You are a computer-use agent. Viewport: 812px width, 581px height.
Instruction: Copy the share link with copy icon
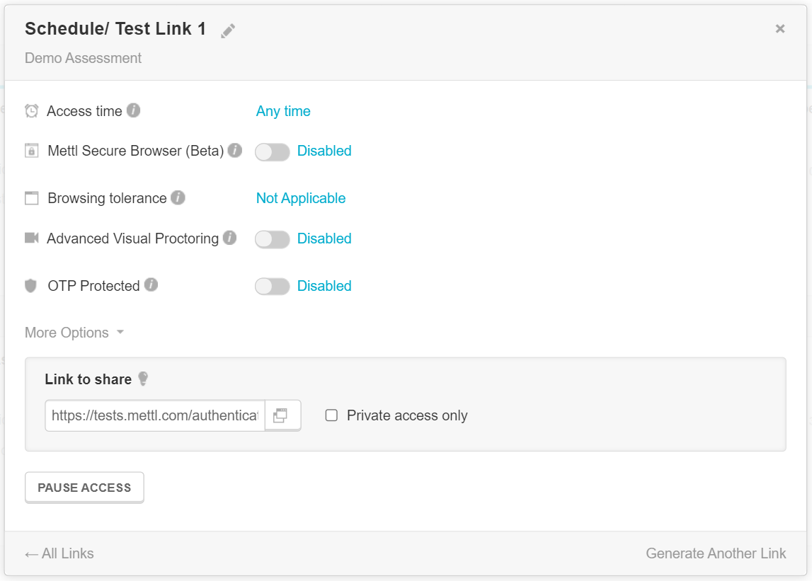(x=282, y=415)
